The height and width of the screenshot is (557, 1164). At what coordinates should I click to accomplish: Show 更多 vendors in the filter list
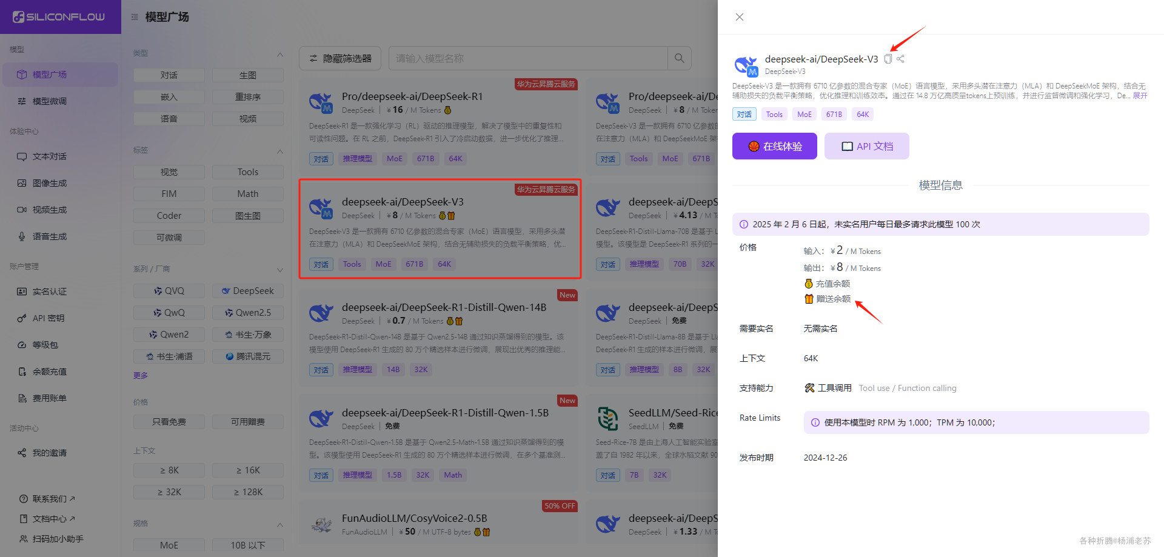tap(141, 376)
